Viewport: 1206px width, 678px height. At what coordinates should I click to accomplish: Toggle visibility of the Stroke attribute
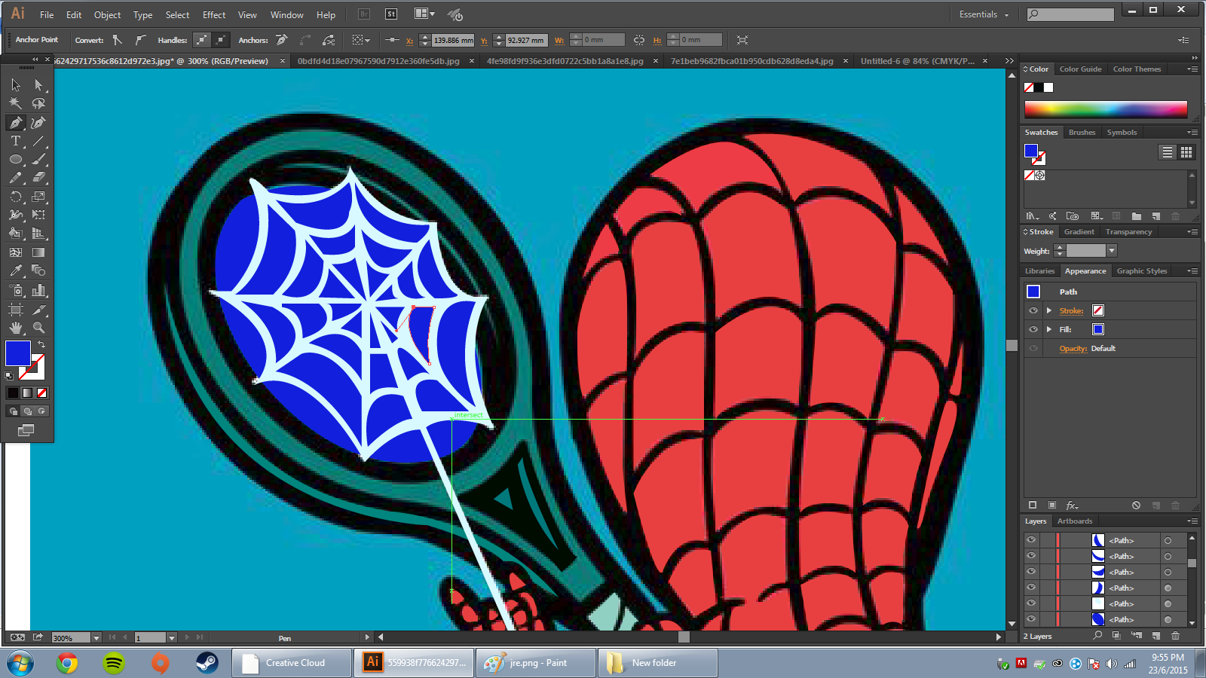coord(1033,310)
